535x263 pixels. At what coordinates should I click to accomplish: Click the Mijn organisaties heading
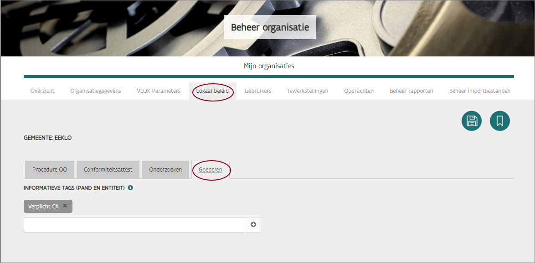click(269, 66)
